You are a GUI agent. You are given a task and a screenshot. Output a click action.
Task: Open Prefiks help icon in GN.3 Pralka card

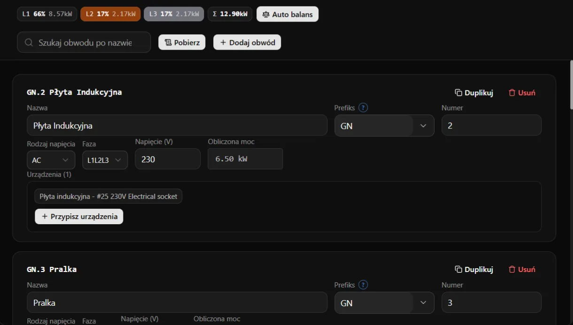(363, 285)
